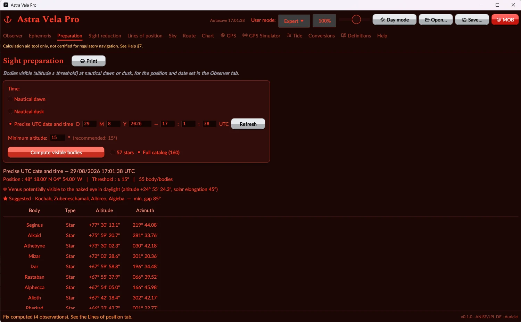Click the year (Y) input field
The image size is (521, 322).
pyautogui.click(x=140, y=124)
